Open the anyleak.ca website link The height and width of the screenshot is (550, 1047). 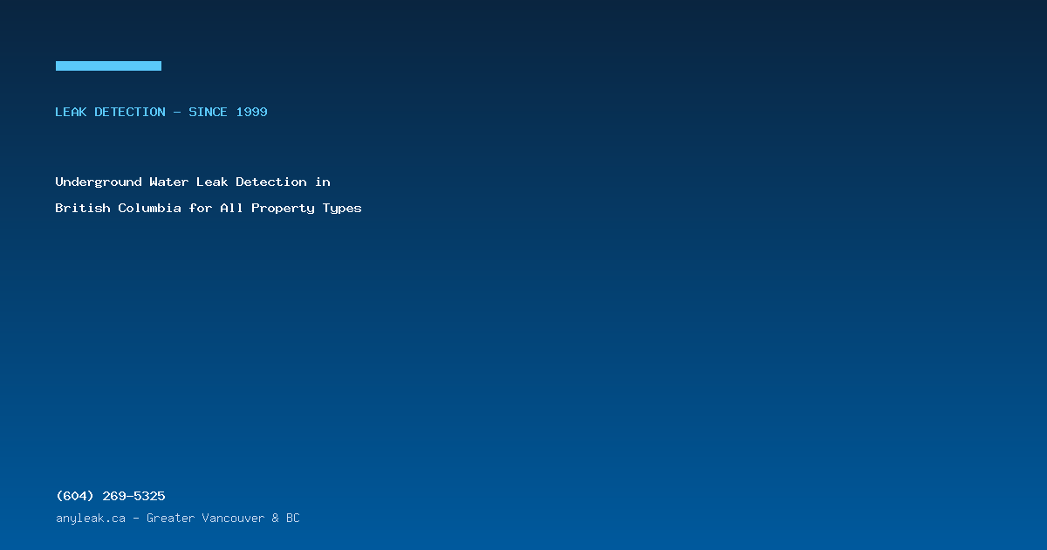coord(91,519)
